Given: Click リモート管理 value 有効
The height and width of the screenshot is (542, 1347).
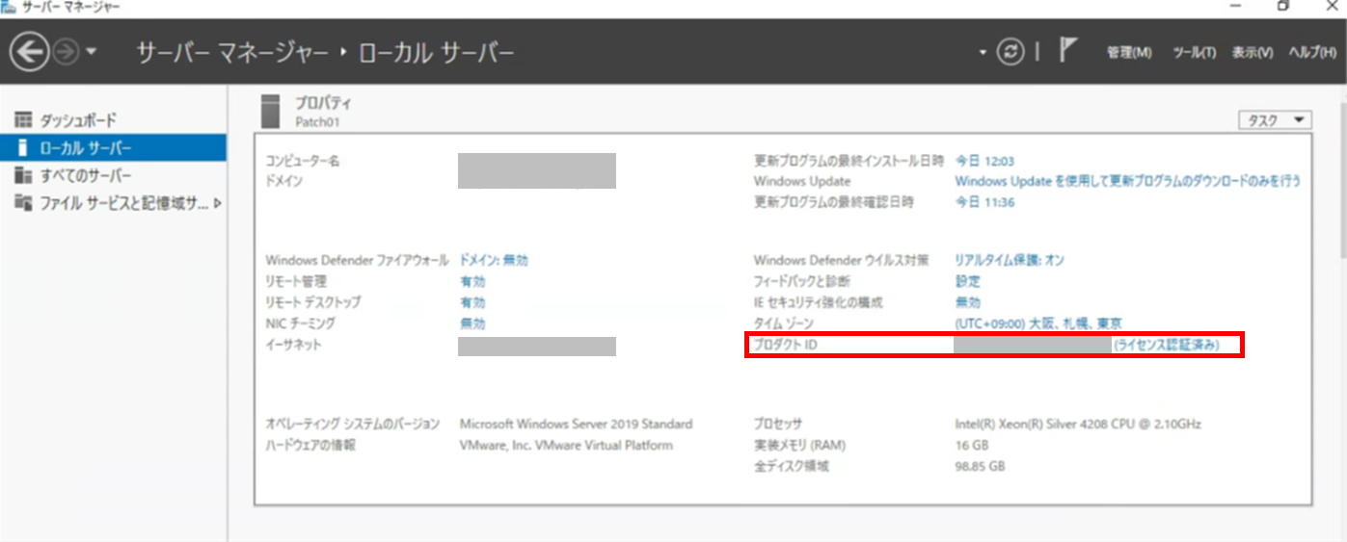Looking at the screenshot, I should click(x=472, y=281).
